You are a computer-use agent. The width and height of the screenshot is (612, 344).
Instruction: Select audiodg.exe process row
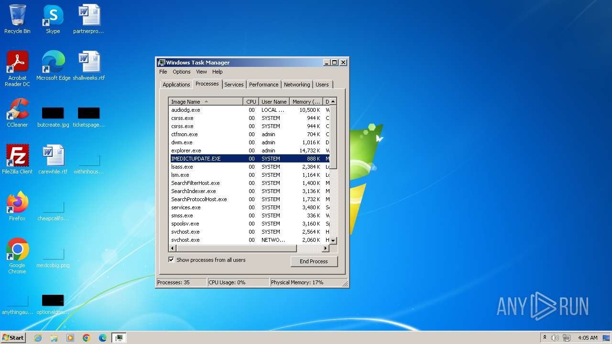(x=249, y=110)
